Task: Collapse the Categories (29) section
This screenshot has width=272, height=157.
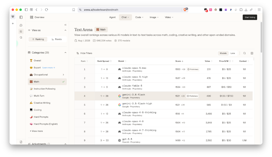Action: [x=65, y=52]
